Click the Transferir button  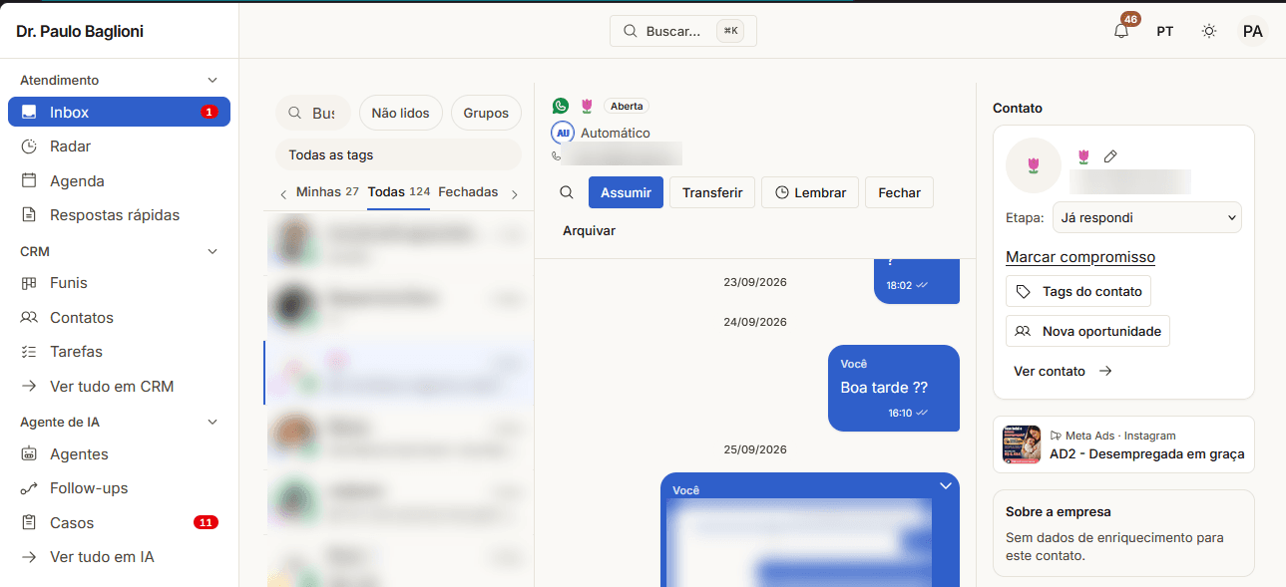712,192
